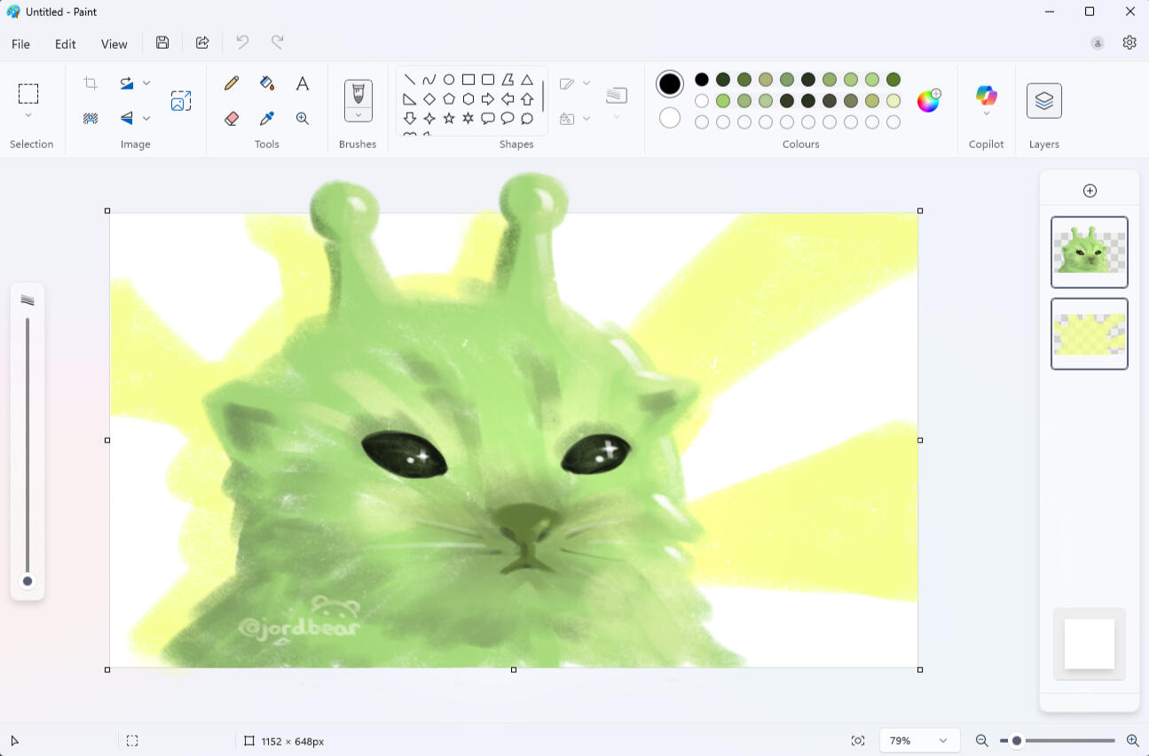Add a new layer with plus button
1149x756 pixels.
(1090, 191)
